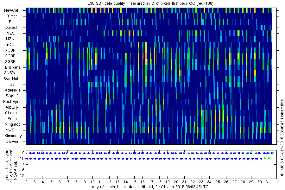Select the Adelaide row label

tap(13, 90)
